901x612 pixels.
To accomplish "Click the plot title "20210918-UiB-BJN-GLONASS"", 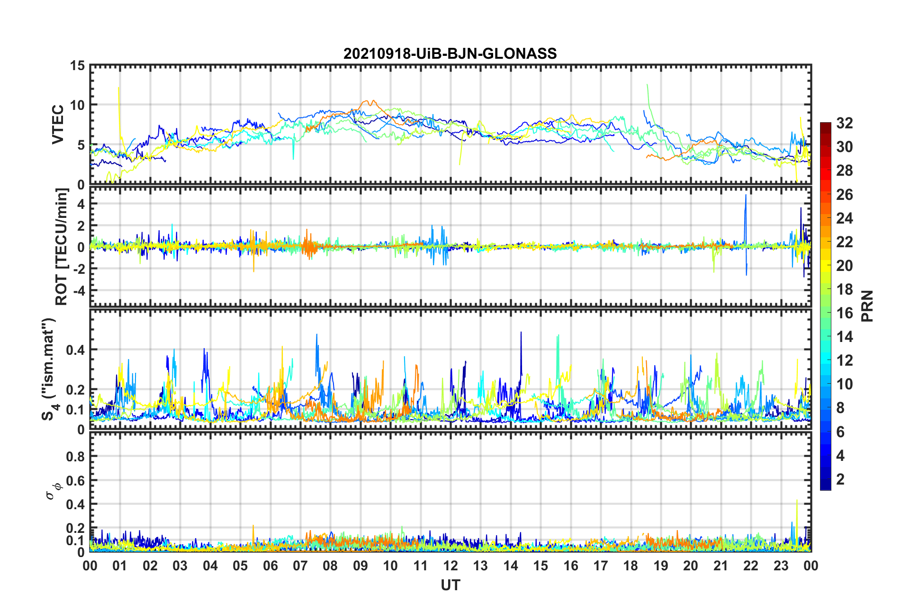I will pos(450,54).
